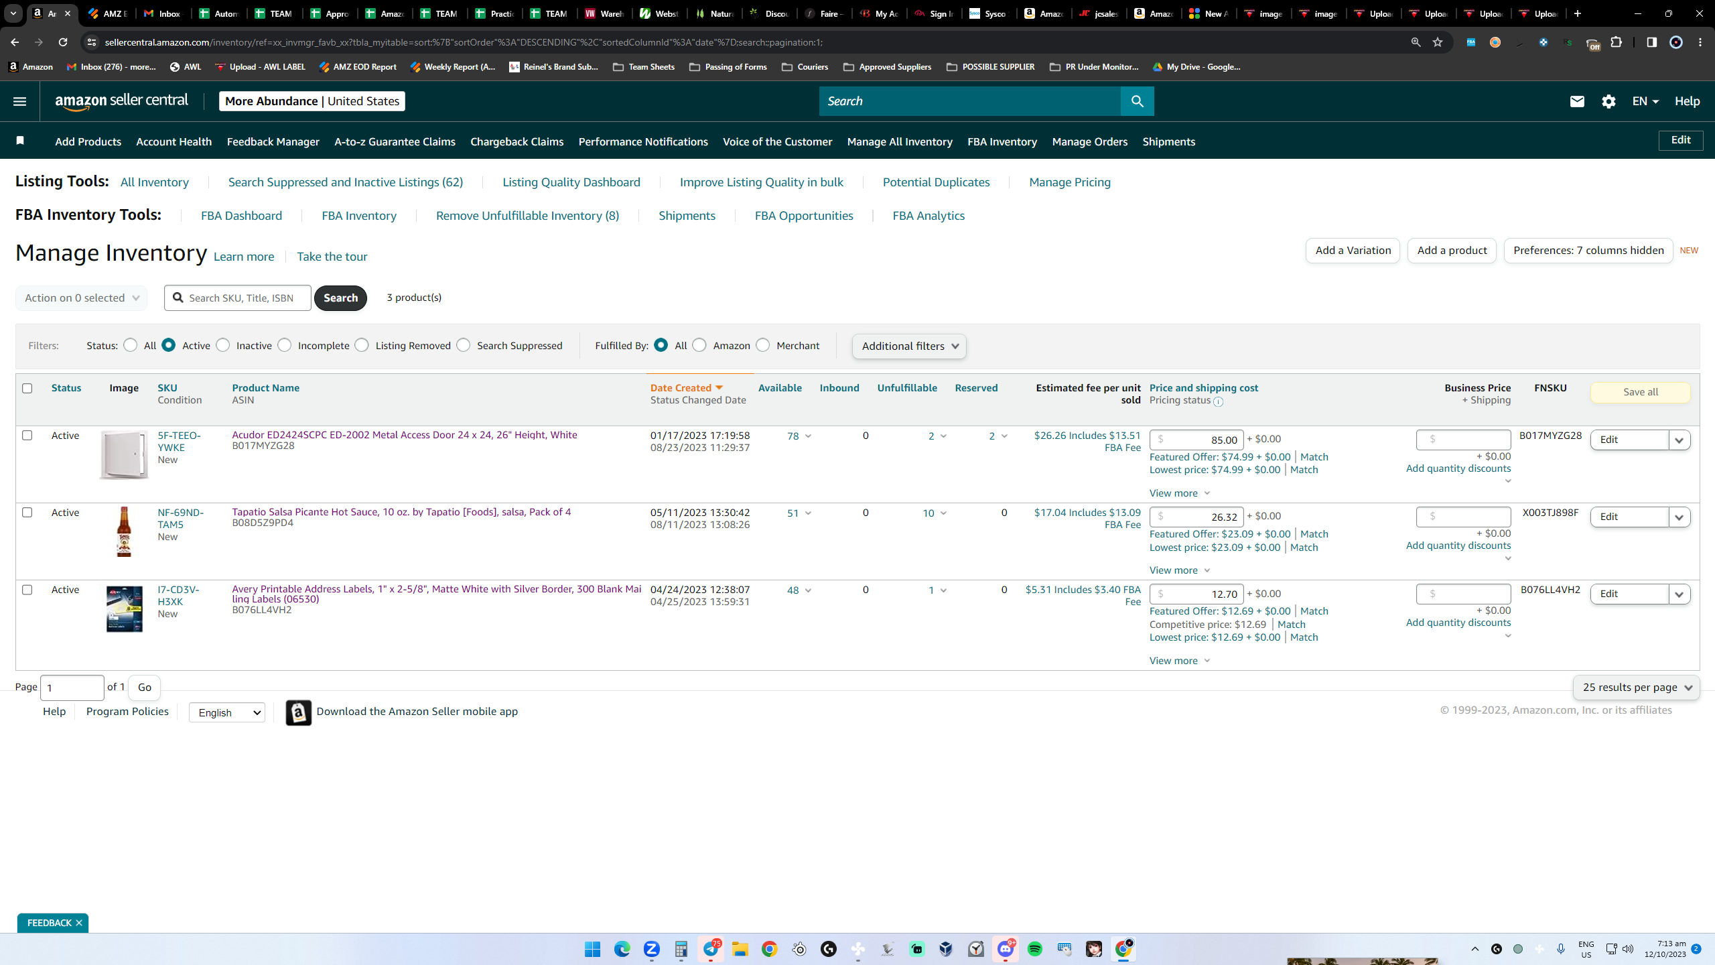The height and width of the screenshot is (965, 1715).
Task: Open the Take the tour link
Action: tap(332, 257)
